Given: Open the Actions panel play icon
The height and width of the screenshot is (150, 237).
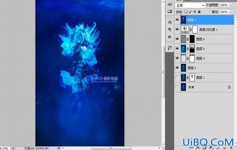Looking at the screenshot, I should pyautogui.click(x=170, y=4).
